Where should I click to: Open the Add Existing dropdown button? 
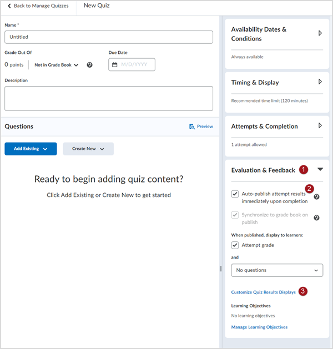click(31, 149)
